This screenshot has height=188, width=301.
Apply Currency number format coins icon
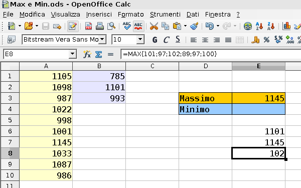(255, 40)
